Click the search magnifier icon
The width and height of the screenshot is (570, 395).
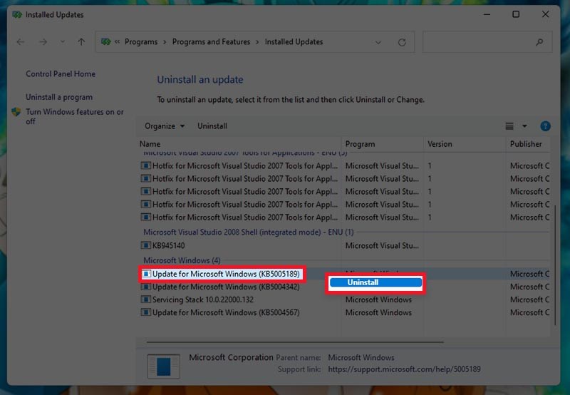(539, 42)
